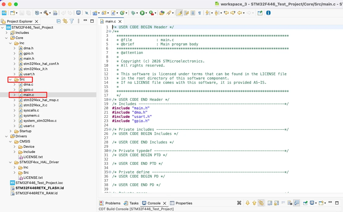Toggle Link with Editor in Project Explorer

click(x=65, y=21)
